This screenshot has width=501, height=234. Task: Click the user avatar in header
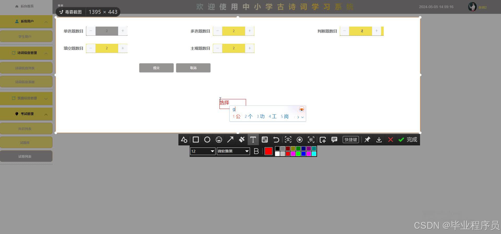pyautogui.click(x=472, y=7)
